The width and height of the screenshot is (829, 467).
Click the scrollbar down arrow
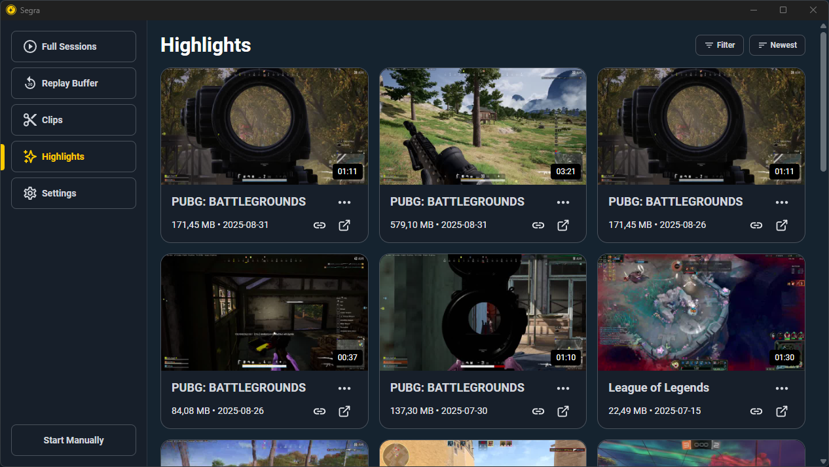pos(823,461)
